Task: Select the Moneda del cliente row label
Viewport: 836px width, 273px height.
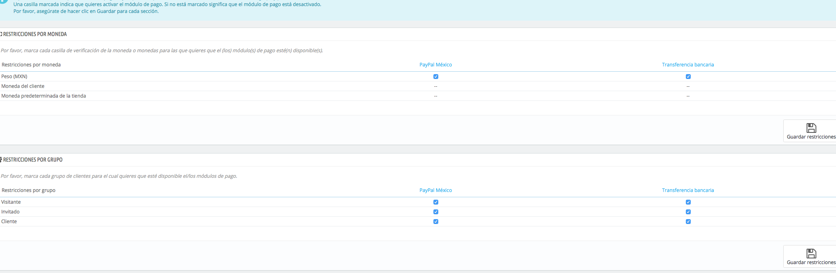Action: pyautogui.click(x=23, y=86)
